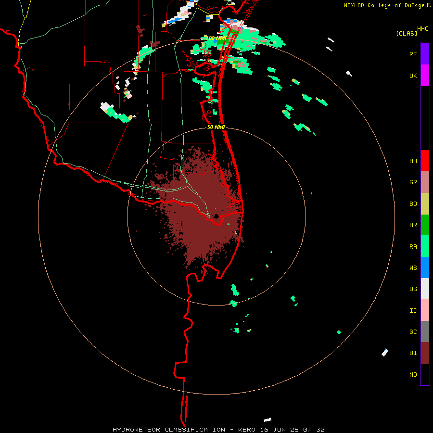Click the DS legend label
The width and height of the screenshot is (433, 433).
coord(413,289)
